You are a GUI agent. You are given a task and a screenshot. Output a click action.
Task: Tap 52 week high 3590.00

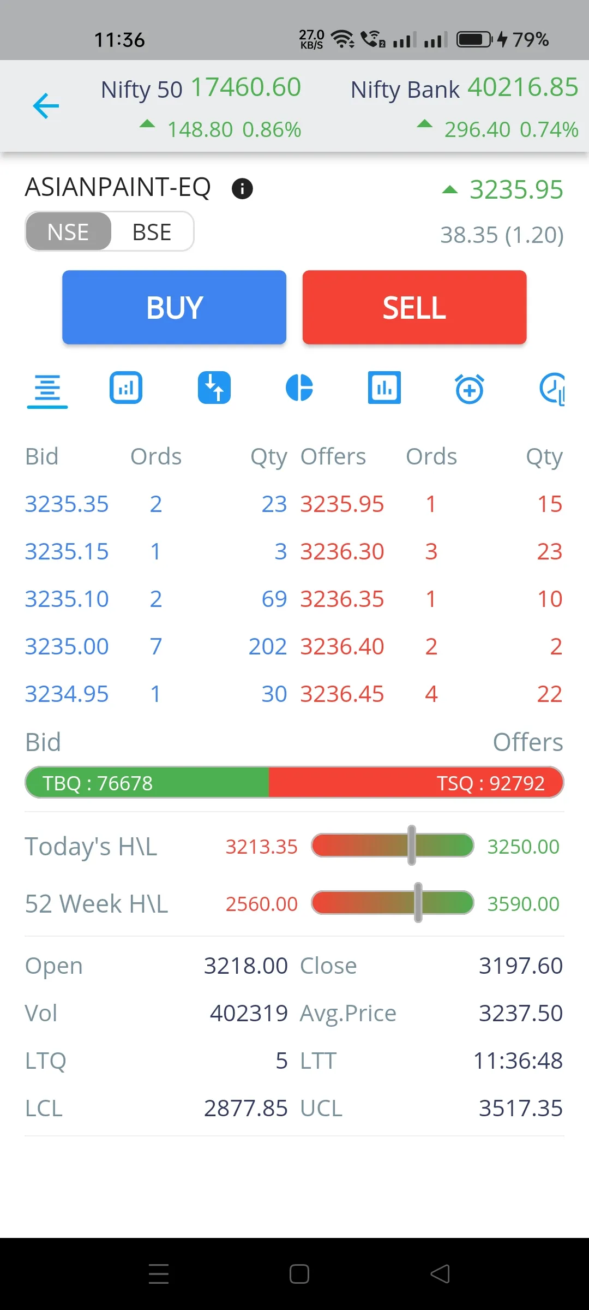(x=524, y=904)
